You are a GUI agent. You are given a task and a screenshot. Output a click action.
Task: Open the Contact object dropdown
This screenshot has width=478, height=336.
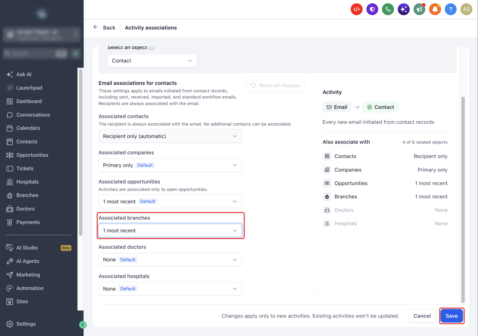[x=152, y=61]
